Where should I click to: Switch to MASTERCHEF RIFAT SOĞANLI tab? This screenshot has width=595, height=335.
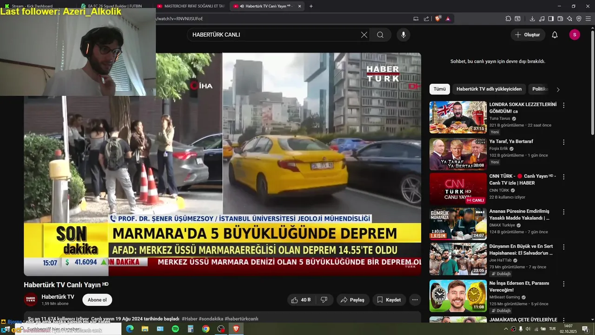(191, 6)
